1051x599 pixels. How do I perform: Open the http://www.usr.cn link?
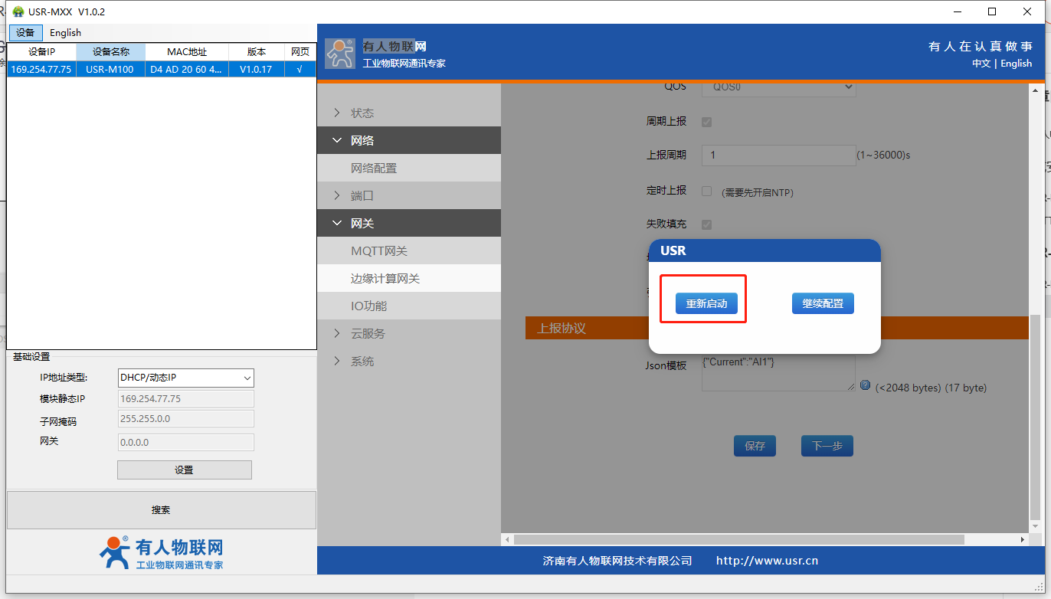point(767,561)
